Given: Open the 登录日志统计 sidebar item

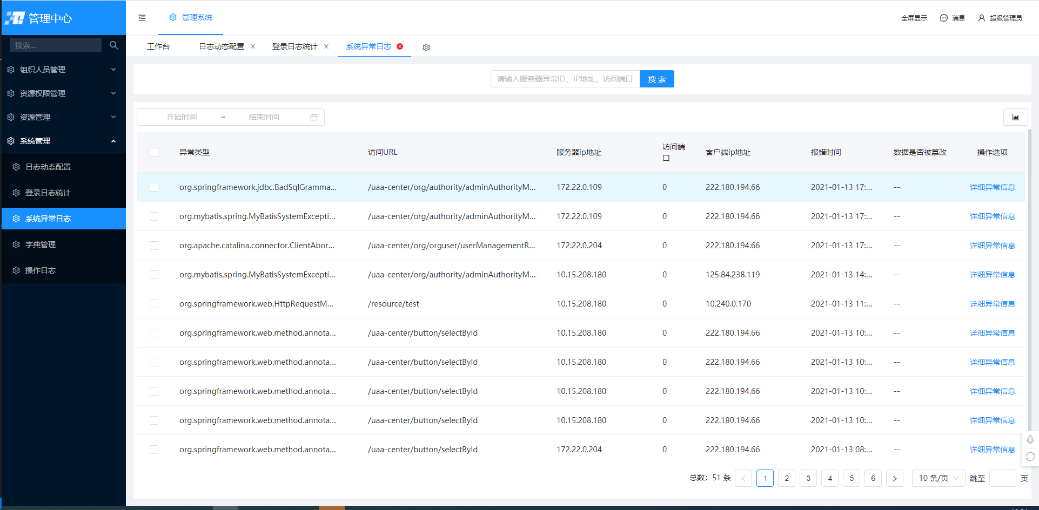Looking at the screenshot, I should 64,193.
